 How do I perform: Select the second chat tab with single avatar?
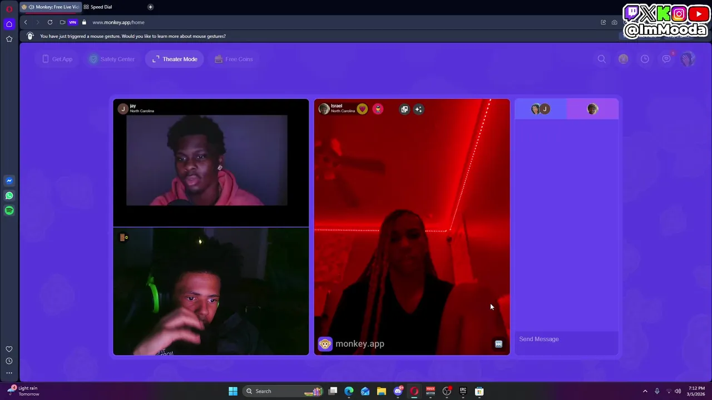(x=592, y=109)
